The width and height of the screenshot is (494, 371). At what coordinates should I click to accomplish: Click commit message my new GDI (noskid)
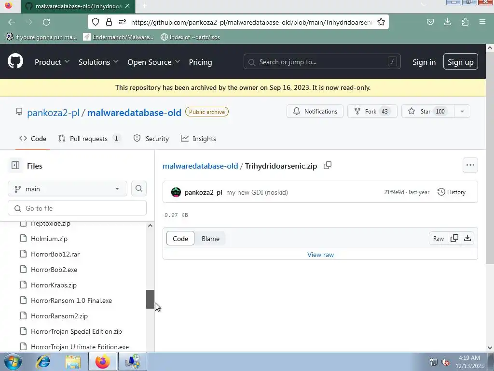[257, 192]
